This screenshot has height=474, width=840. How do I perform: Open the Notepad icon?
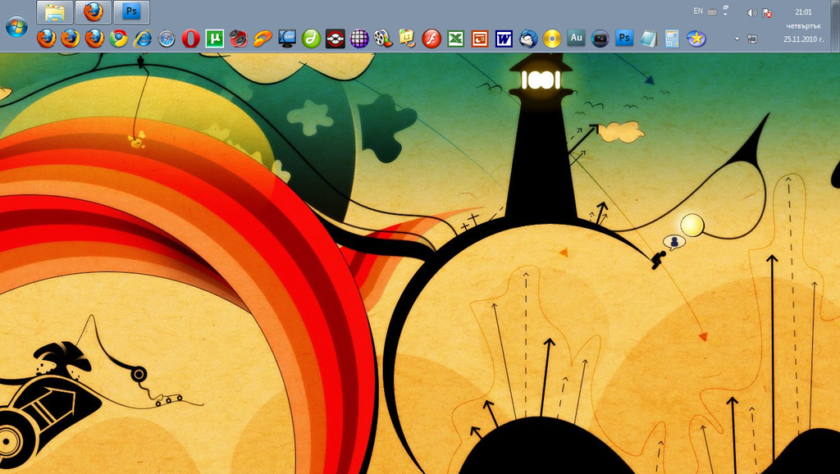coord(648,39)
